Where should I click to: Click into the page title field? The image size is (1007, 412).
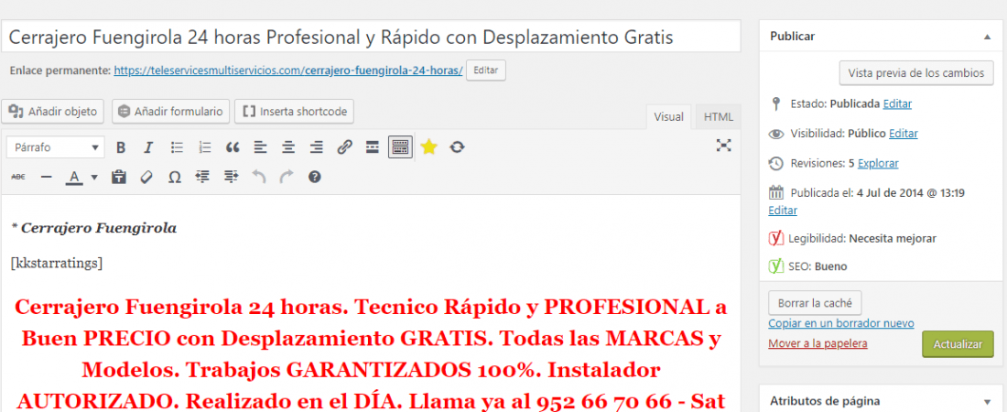[371, 38]
